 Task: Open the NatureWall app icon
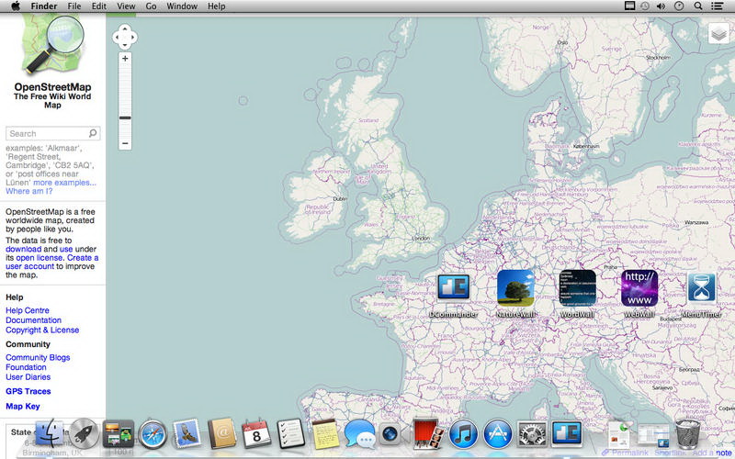click(x=515, y=288)
